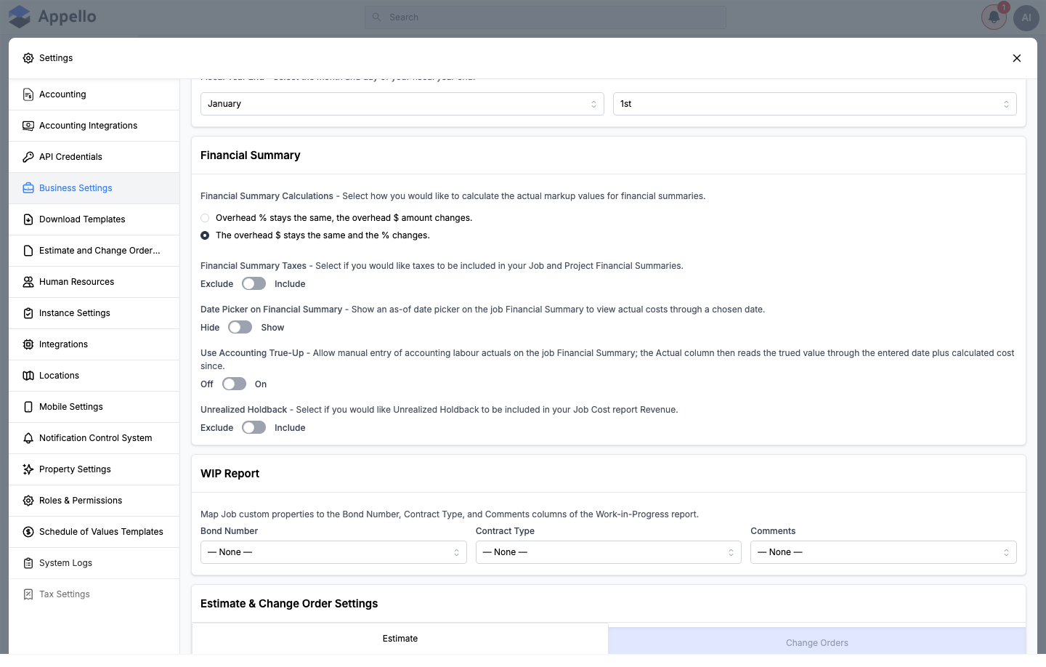Click the Download Templates icon
This screenshot has height=667, width=1046.
pos(28,219)
